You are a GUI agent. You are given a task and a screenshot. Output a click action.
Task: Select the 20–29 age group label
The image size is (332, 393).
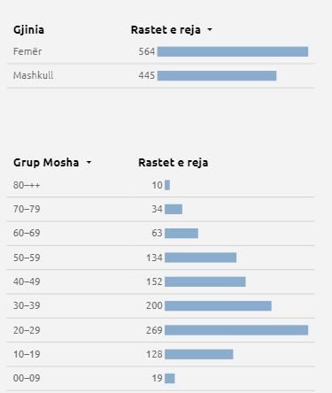pos(27,330)
